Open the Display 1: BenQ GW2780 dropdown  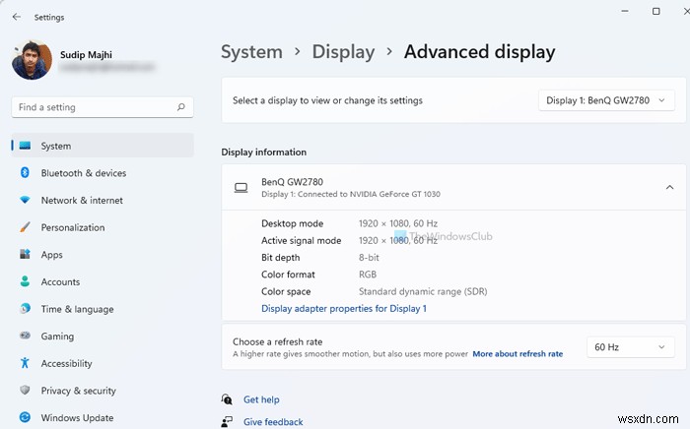point(607,100)
